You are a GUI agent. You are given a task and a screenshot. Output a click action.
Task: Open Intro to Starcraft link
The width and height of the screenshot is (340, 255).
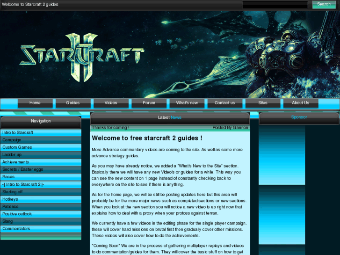[x=41, y=132]
